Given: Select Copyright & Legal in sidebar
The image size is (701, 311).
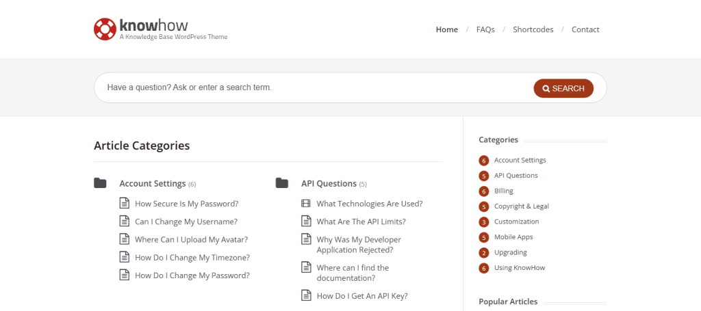Looking at the screenshot, I should (x=521, y=206).
